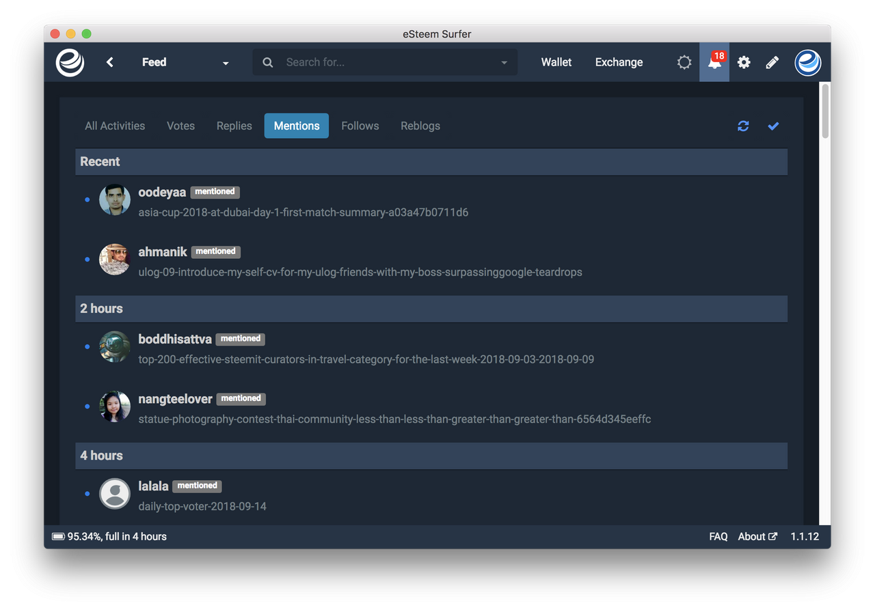Open the Wallet page
This screenshot has width=875, height=612.
tap(556, 62)
